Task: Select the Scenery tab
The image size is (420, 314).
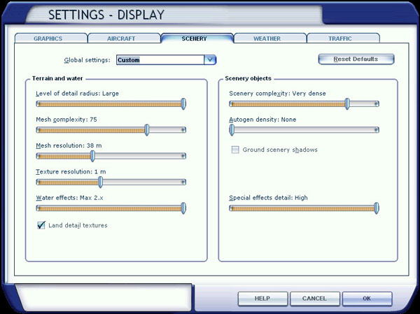Action: pos(197,38)
